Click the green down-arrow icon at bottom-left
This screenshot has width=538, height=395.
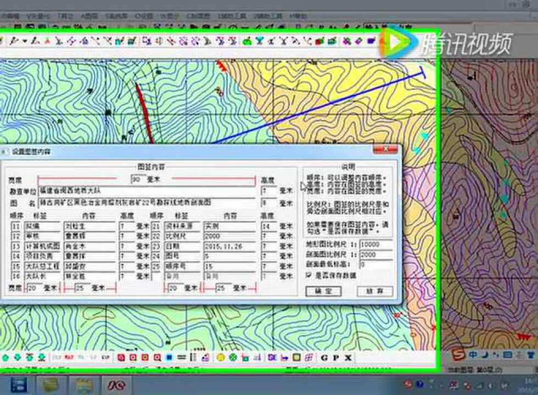17,358
